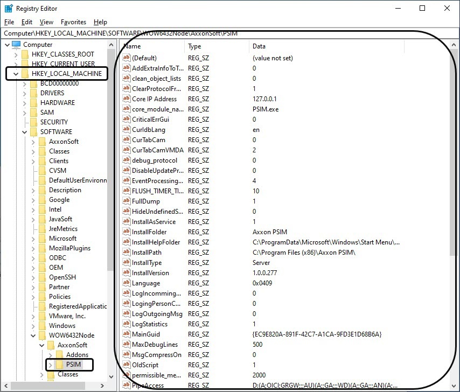Click the Registry Editor app icon in title bar
This screenshot has width=460, height=392.
9,8
